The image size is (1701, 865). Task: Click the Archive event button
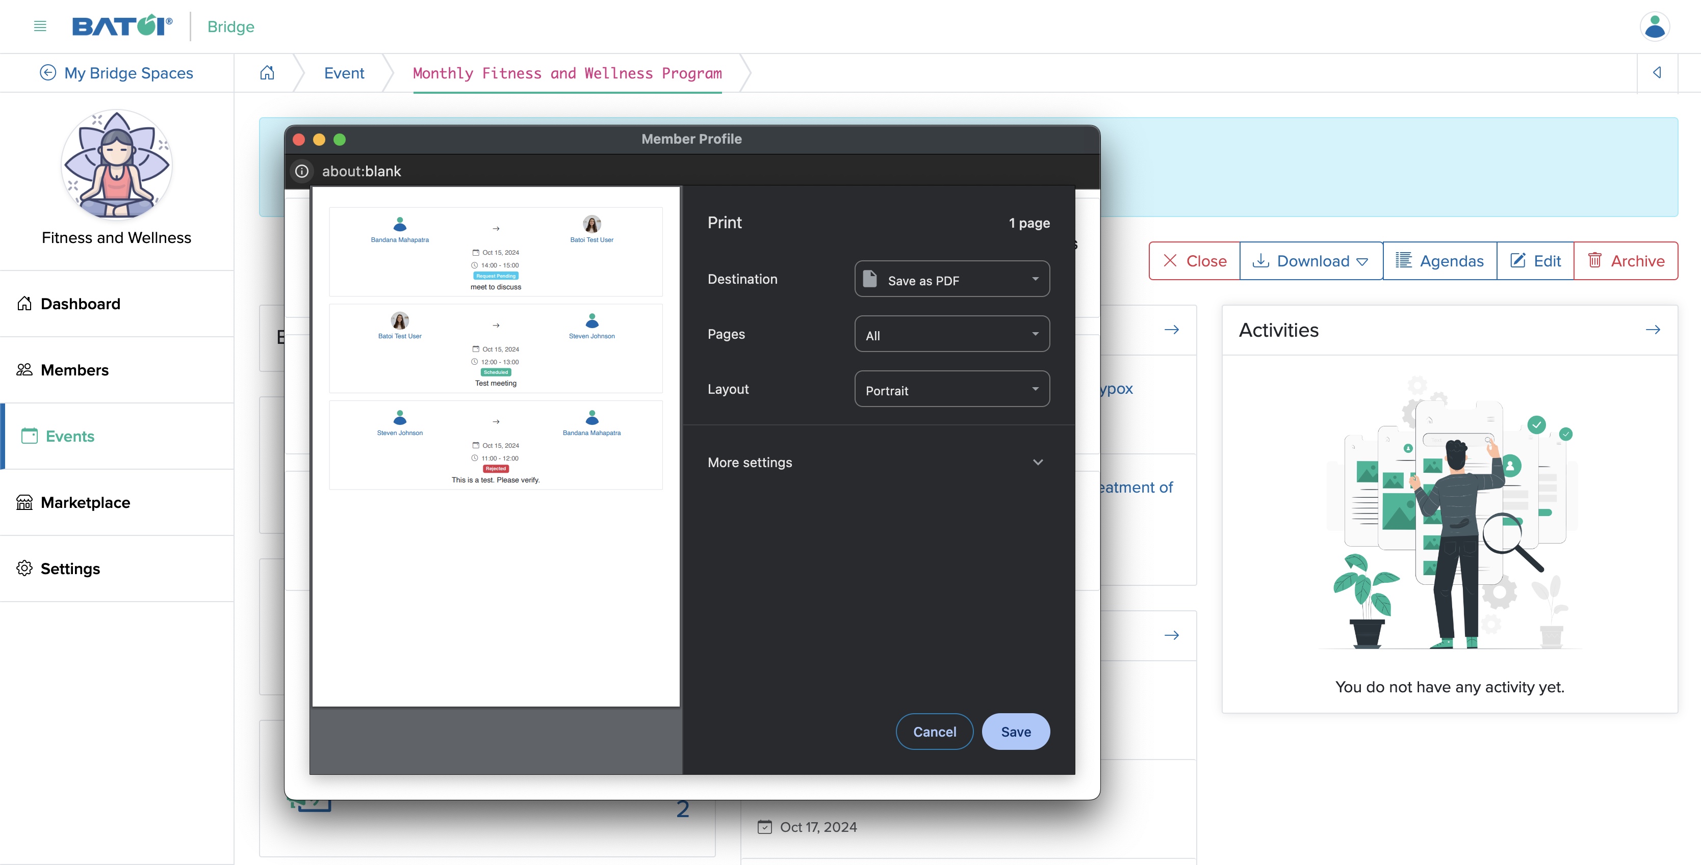point(1626,260)
